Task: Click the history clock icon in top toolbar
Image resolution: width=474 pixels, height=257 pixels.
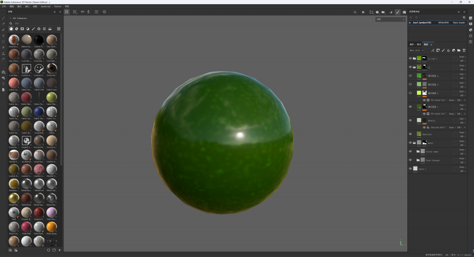Action: 105,12
